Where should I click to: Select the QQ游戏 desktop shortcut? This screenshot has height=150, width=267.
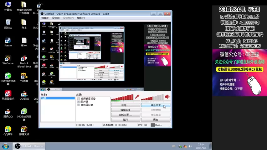[24, 95]
